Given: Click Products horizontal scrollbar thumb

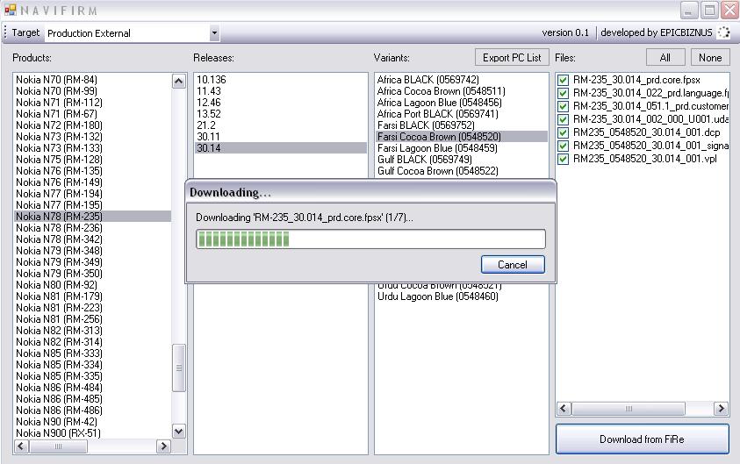Looking at the screenshot, I should 58,446.
